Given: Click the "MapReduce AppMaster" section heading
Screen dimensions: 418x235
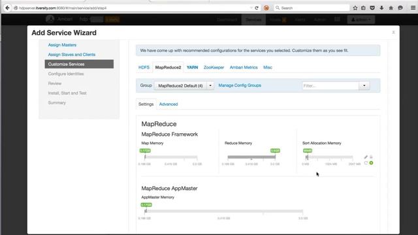Looking at the screenshot, I should tap(169, 189).
